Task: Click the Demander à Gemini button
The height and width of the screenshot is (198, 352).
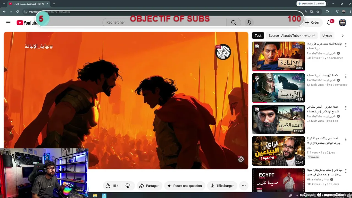Action: (x=311, y=4)
